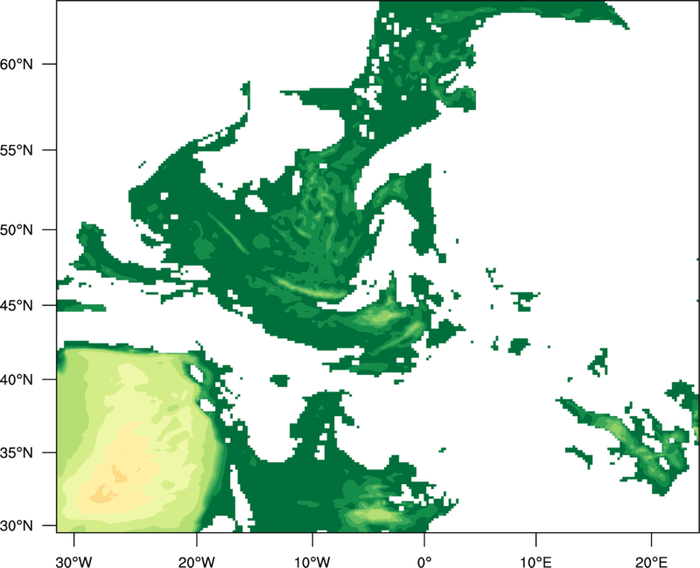Click the 50°N latitude label
The image size is (700, 568).
(17, 230)
